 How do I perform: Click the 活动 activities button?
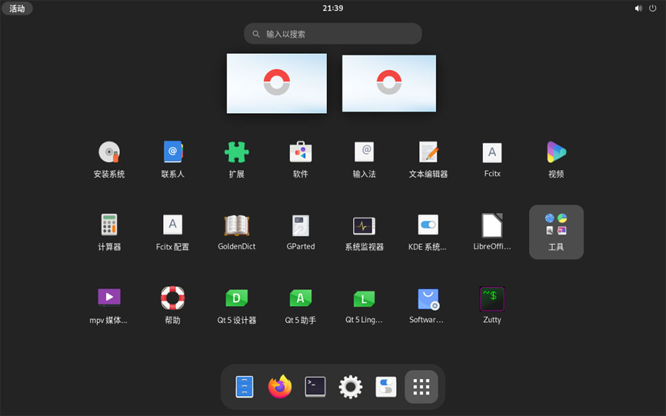(x=17, y=8)
